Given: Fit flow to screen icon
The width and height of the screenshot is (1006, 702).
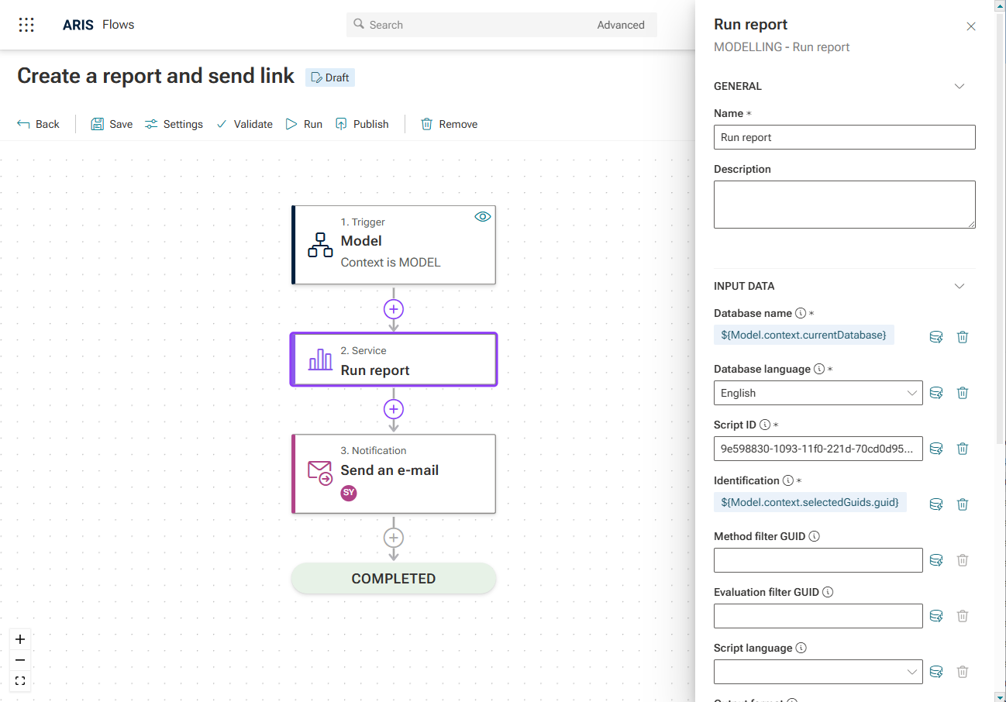Looking at the screenshot, I should click(x=20, y=681).
